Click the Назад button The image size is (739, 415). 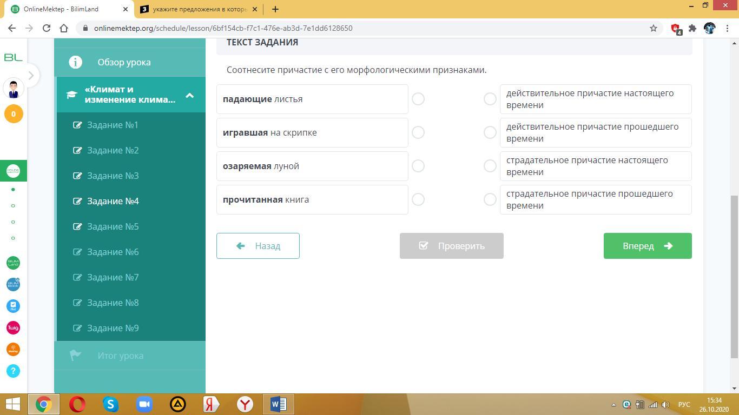(x=258, y=246)
